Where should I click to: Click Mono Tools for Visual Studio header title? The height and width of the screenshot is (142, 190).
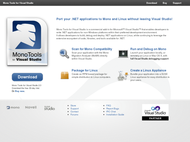pos(18,3)
